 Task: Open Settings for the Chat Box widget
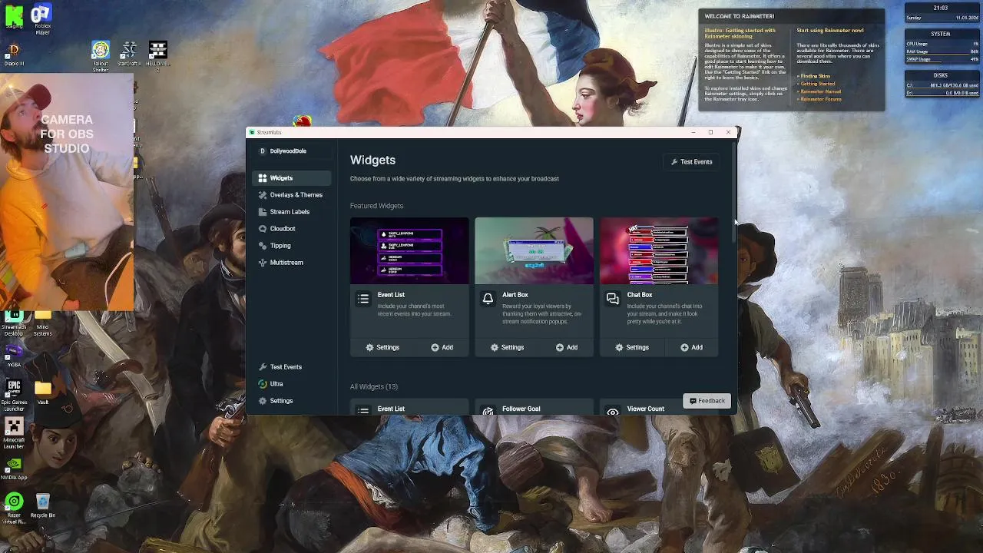click(x=631, y=347)
